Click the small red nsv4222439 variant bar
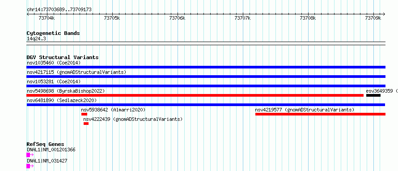 pyautogui.click(x=86, y=124)
